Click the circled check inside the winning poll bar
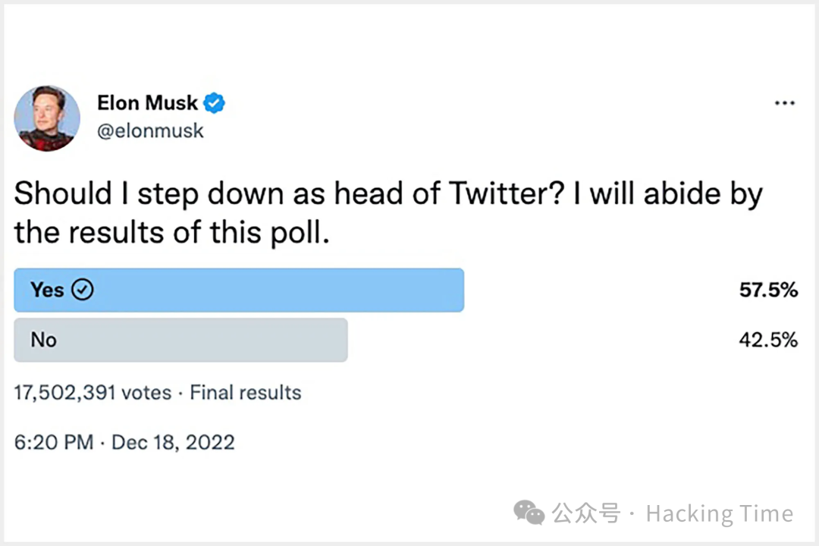The image size is (819, 546). (x=82, y=290)
